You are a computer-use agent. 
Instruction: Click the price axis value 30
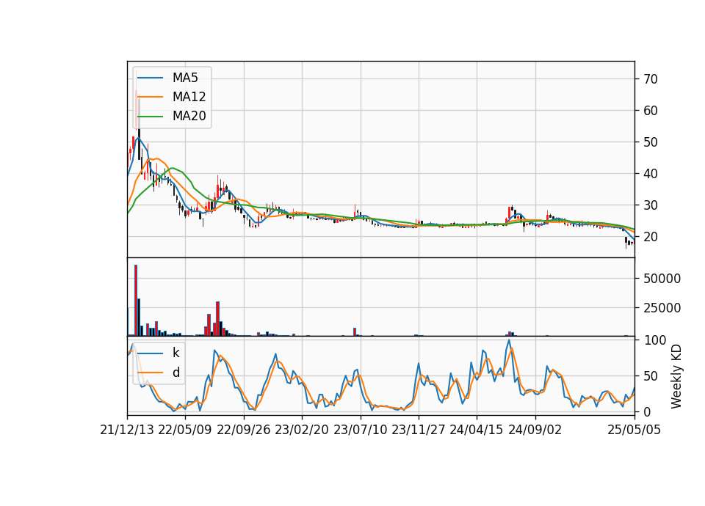pyautogui.click(x=650, y=205)
